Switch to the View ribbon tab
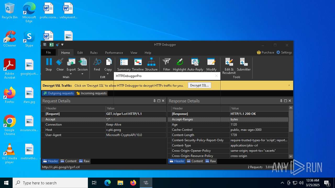The width and height of the screenshot is (335, 188). [134, 52]
